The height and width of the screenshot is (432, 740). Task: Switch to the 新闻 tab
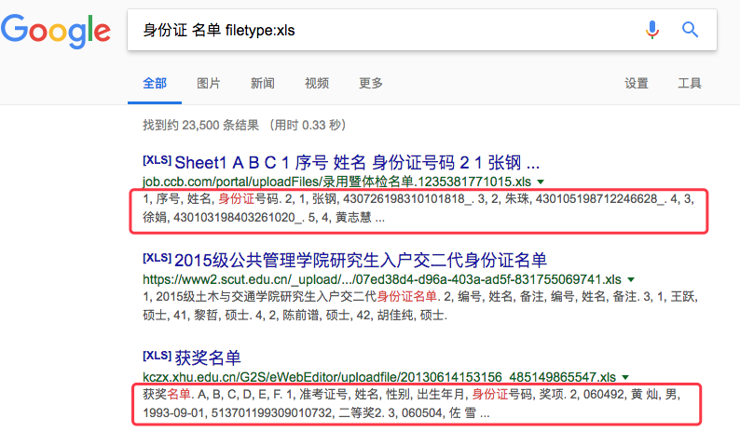click(263, 84)
